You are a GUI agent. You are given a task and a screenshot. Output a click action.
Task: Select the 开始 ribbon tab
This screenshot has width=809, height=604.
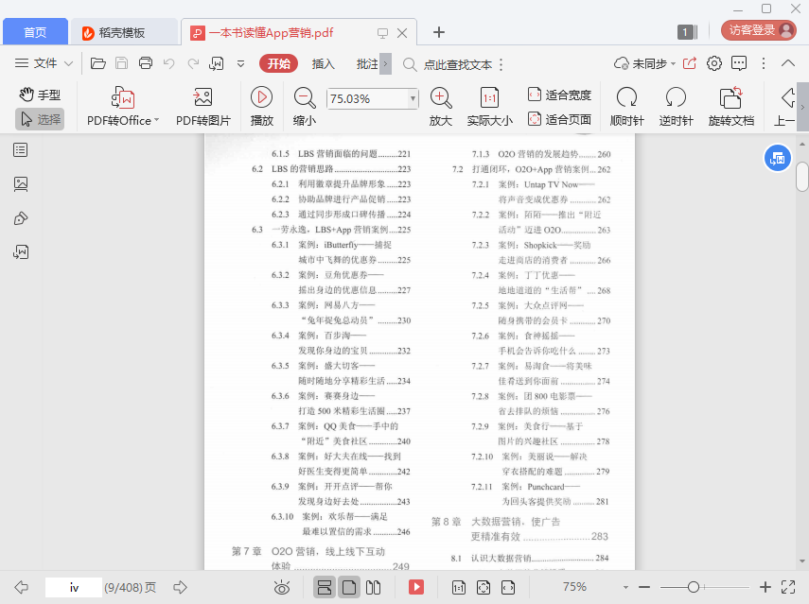coord(278,64)
